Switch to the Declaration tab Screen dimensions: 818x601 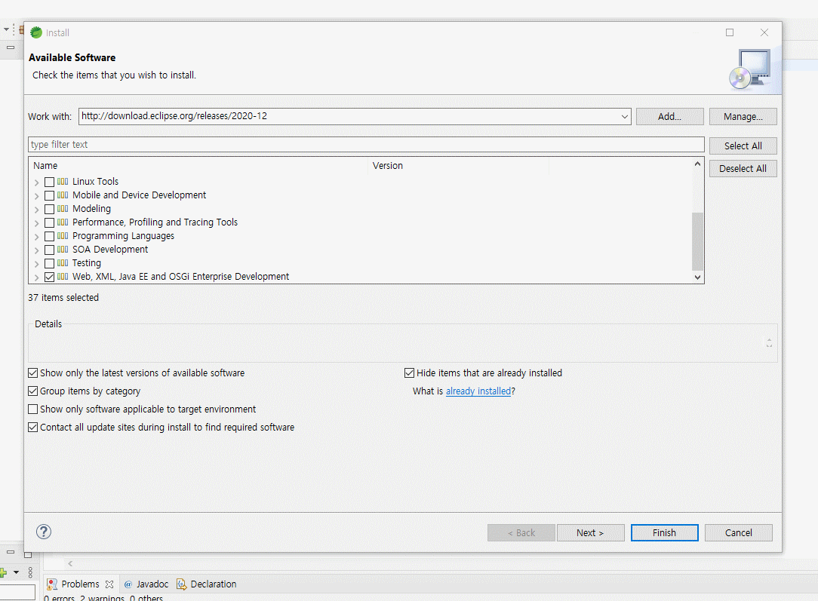pos(207,584)
